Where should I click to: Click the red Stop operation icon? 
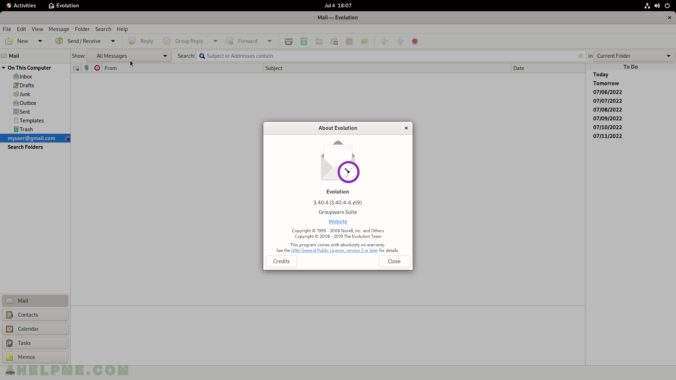pos(415,41)
